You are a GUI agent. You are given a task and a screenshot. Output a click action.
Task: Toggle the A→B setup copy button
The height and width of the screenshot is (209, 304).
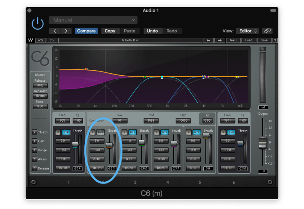click(x=233, y=40)
